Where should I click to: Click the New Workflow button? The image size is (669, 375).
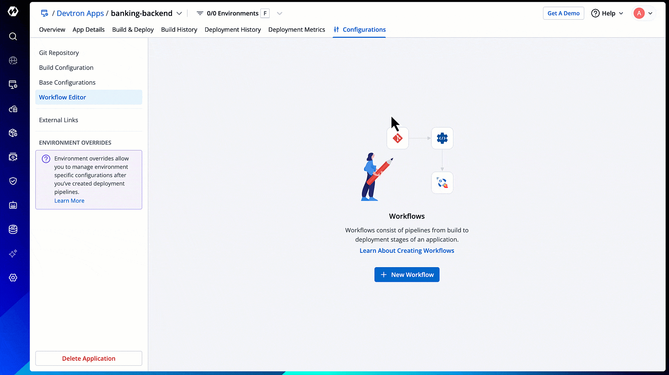[407, 274]
